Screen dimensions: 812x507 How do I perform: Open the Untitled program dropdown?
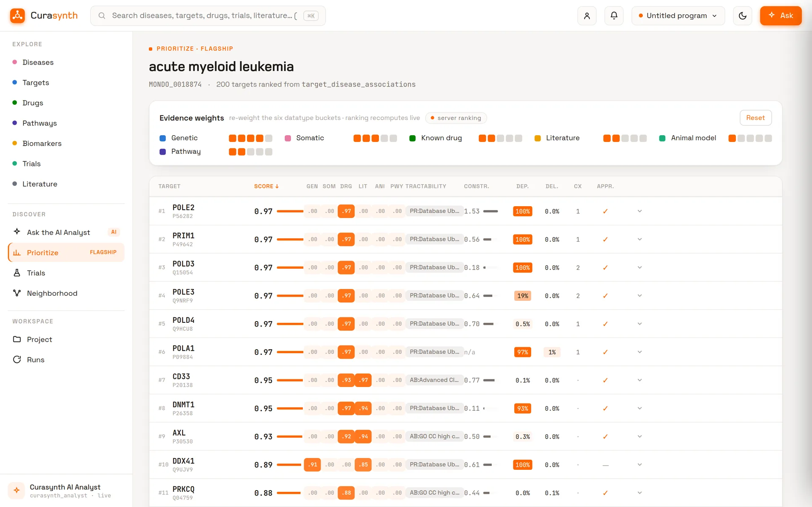click(678, 16)
